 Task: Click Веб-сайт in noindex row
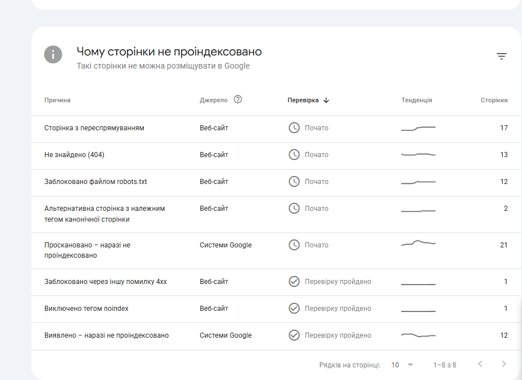(x=213, y=309)
